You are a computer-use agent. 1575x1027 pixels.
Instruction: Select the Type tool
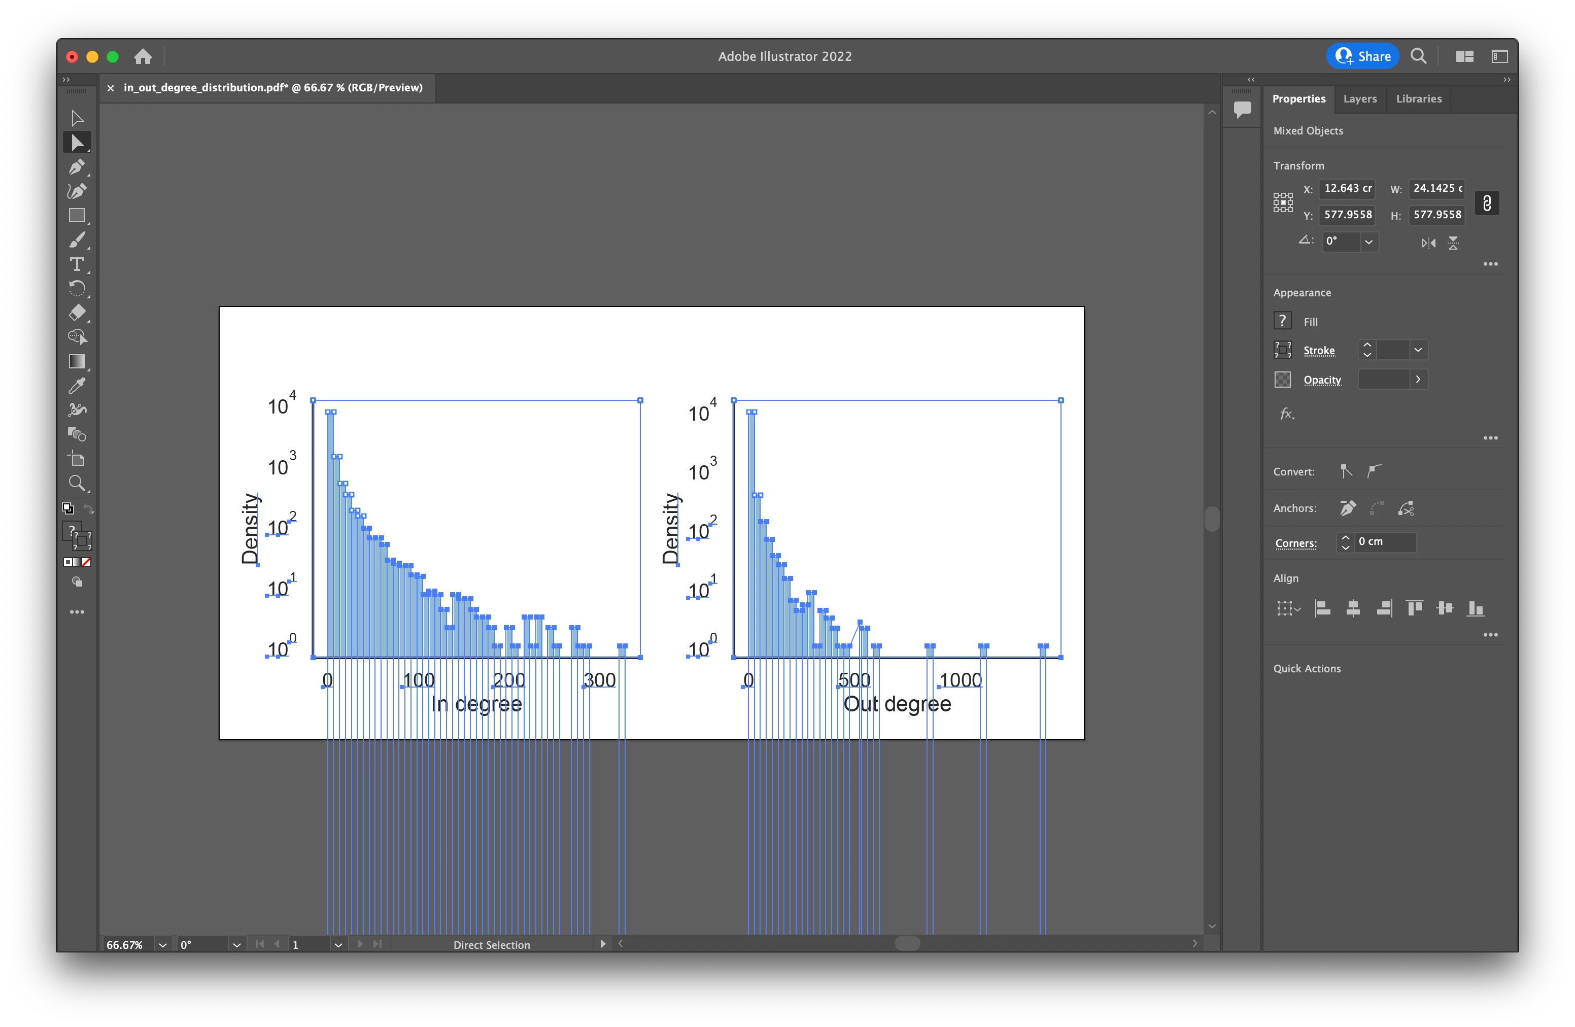(77, 264)
